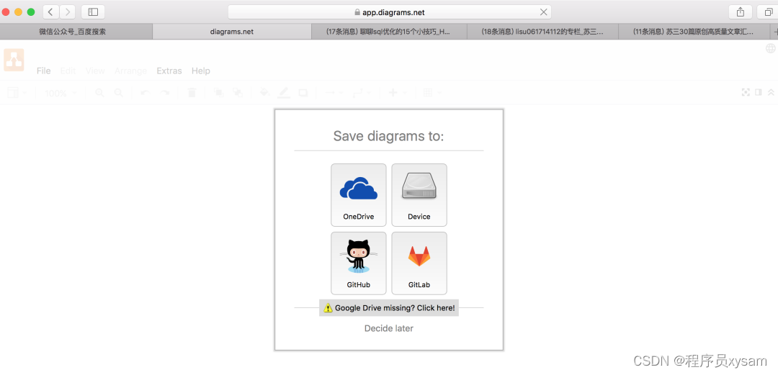
Task: Switch to the 聊聊sql优化的15个小技巧 tab
Action: (x=389, y=32)
